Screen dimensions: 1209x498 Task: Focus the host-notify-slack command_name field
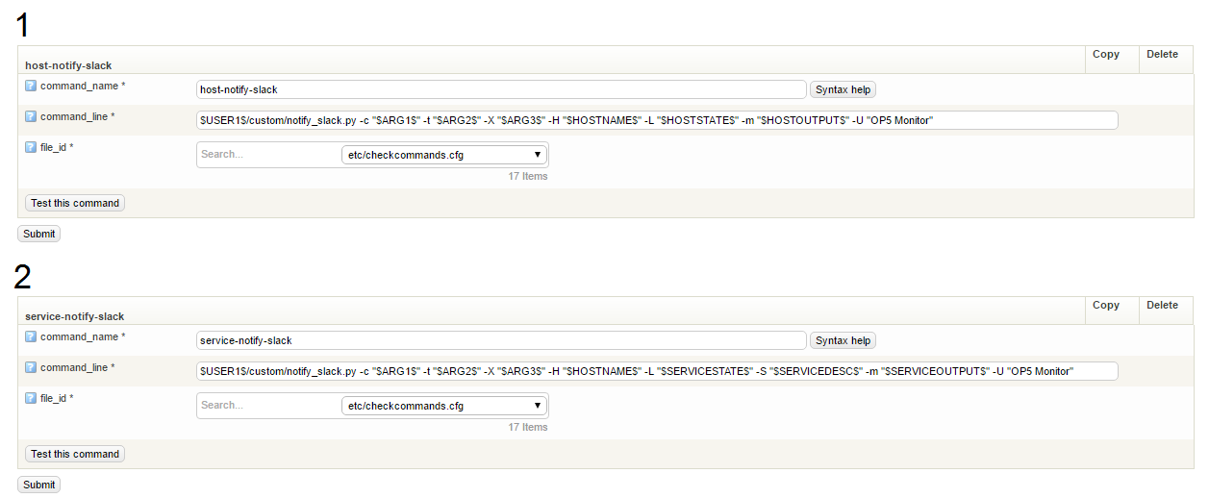point(501,89)
